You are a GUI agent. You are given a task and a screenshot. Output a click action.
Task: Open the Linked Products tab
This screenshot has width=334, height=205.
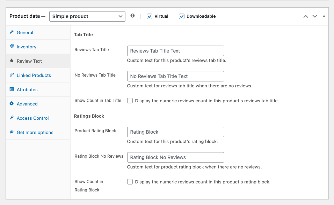[x=34, y=75]
